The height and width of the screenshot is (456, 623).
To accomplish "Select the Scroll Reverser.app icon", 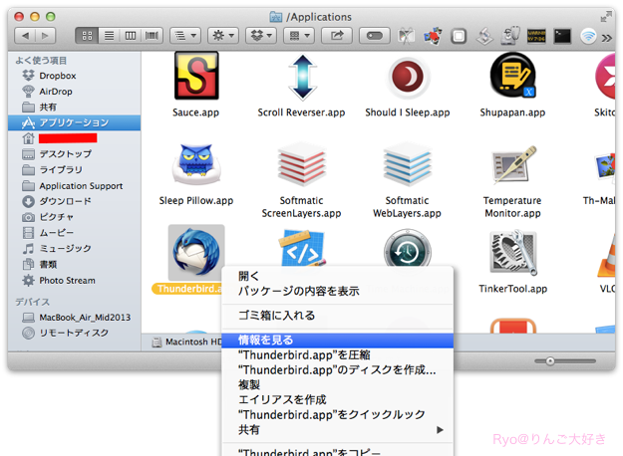I will click(x=302, y=77).
